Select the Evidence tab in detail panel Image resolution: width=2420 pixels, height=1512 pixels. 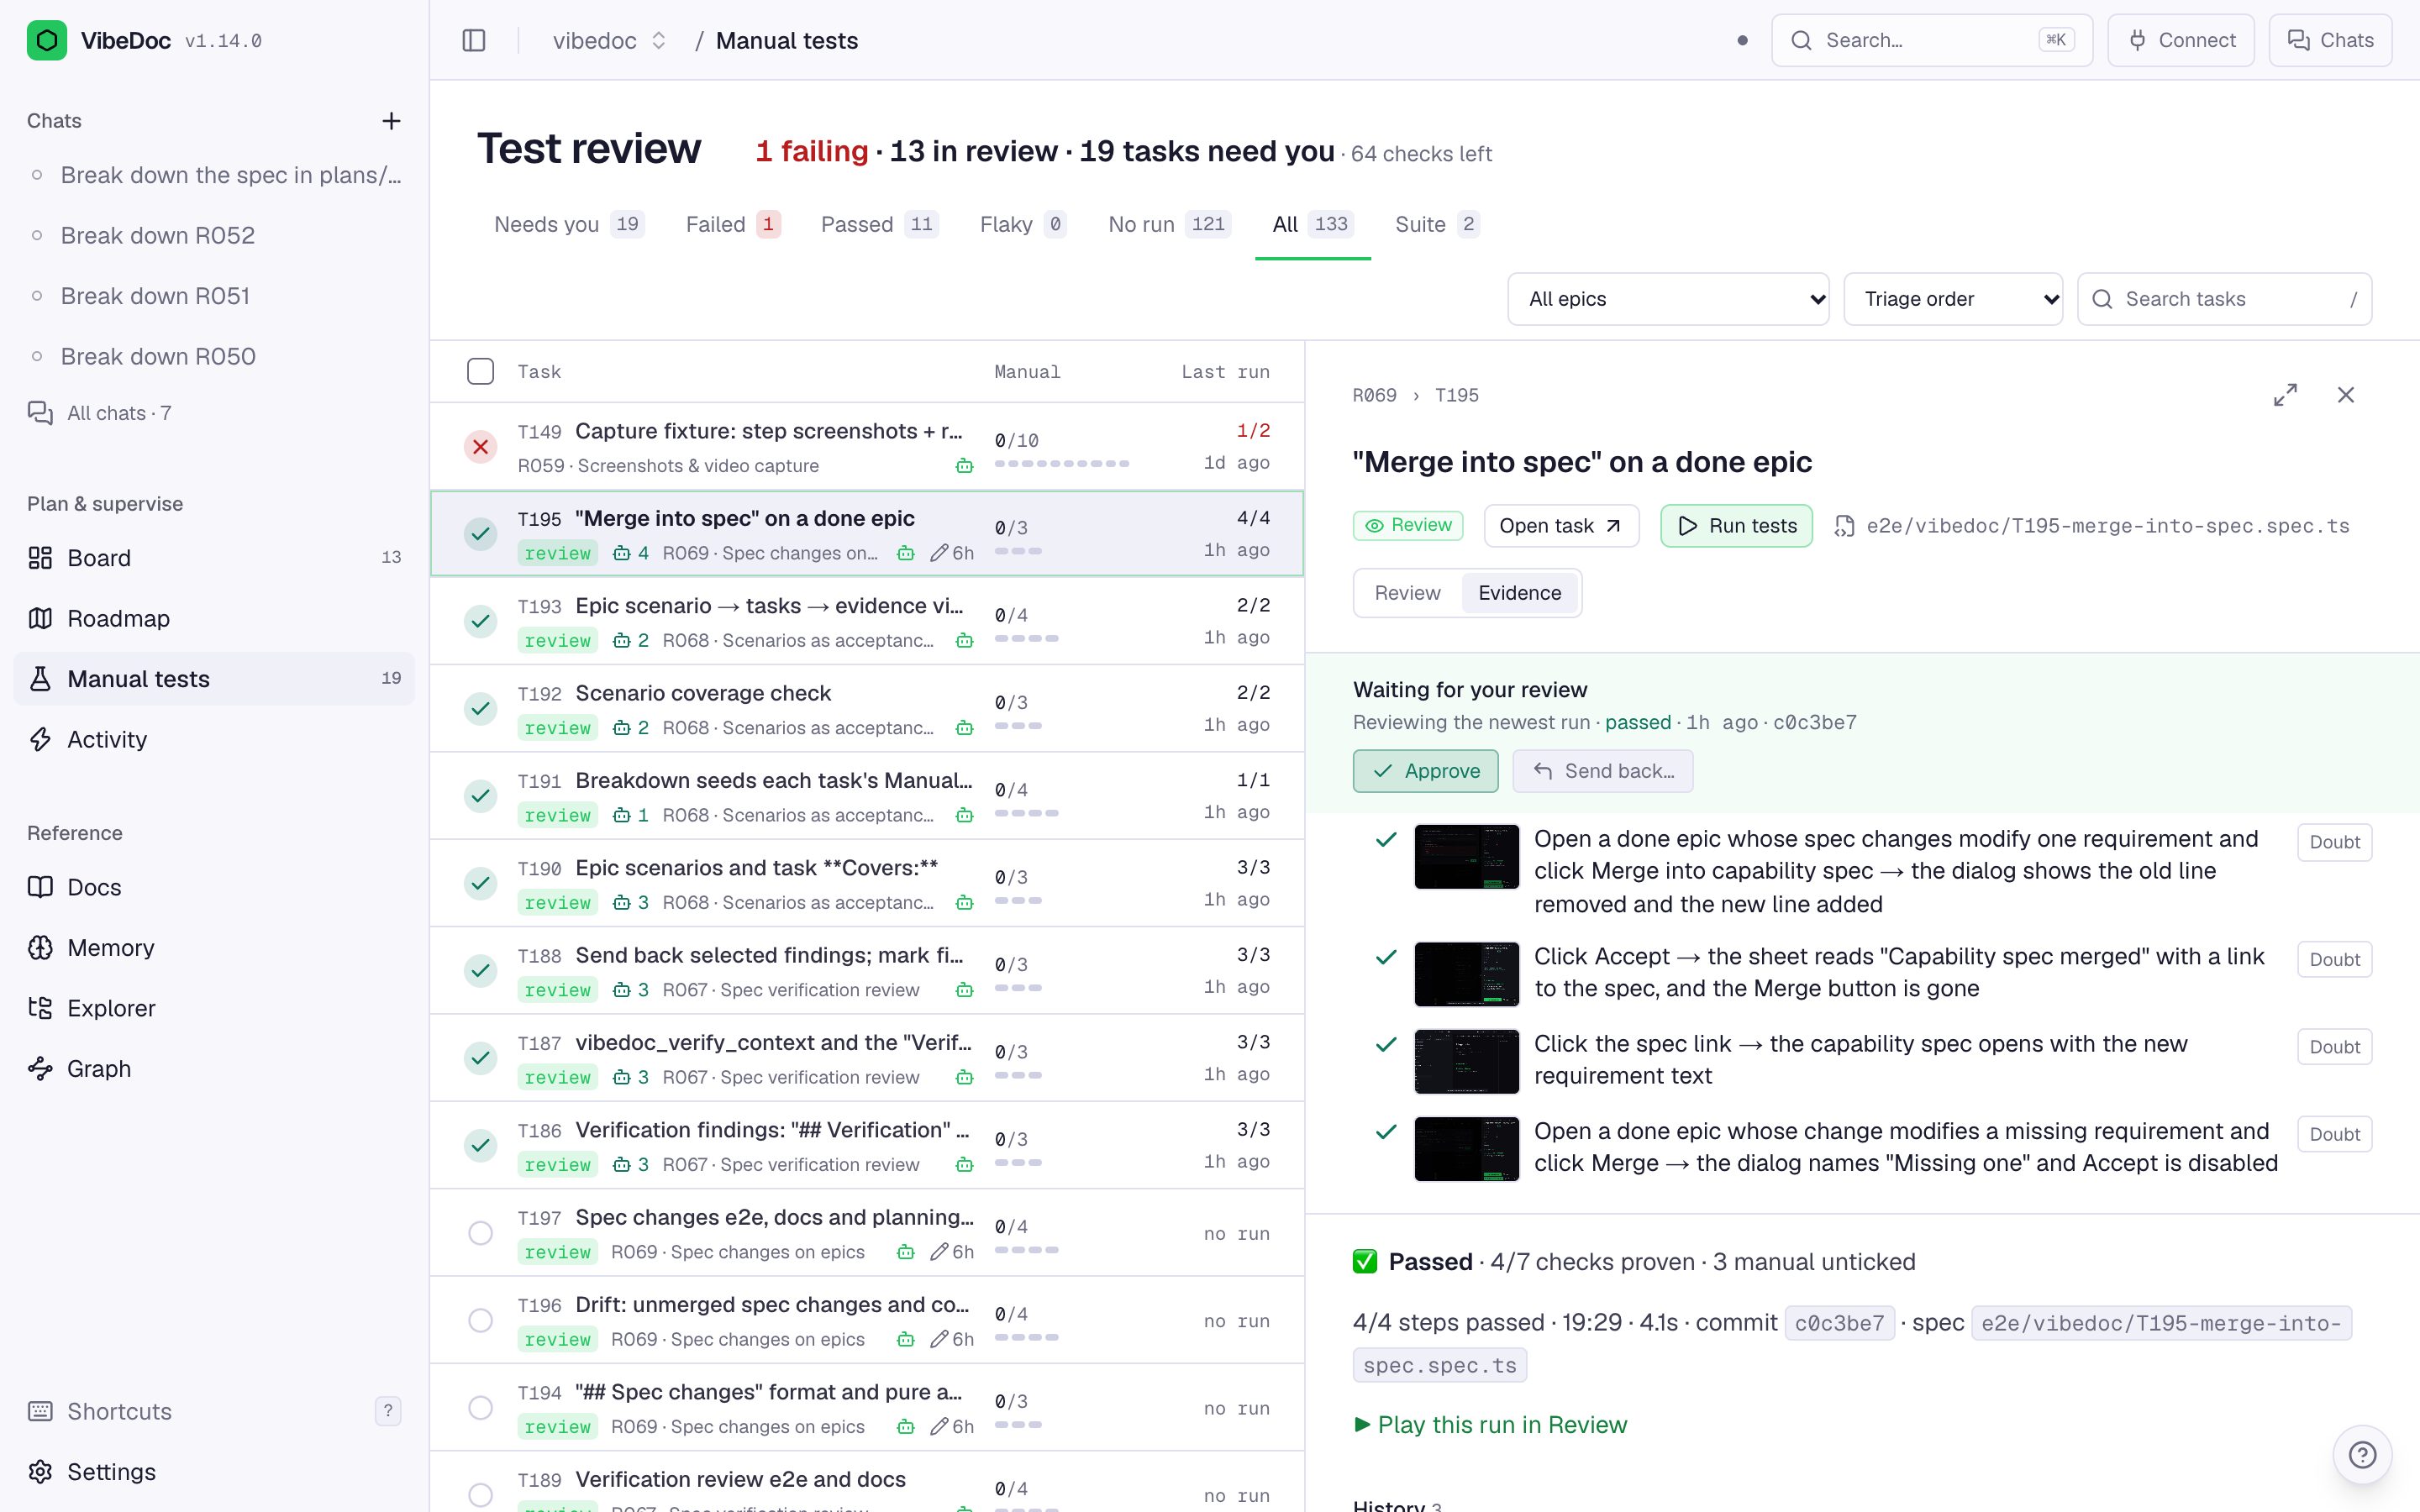pos(1519,593)
